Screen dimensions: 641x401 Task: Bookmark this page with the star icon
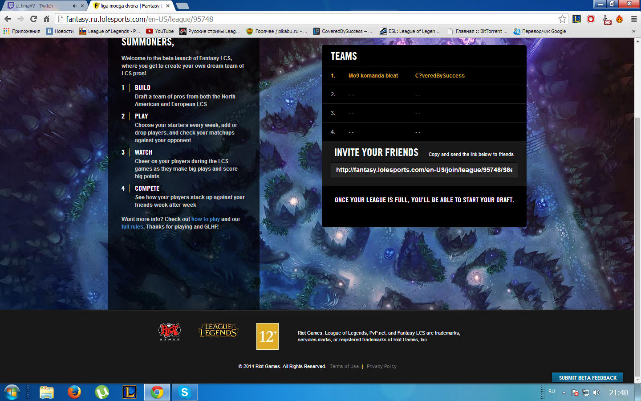(x=562, y=19)
